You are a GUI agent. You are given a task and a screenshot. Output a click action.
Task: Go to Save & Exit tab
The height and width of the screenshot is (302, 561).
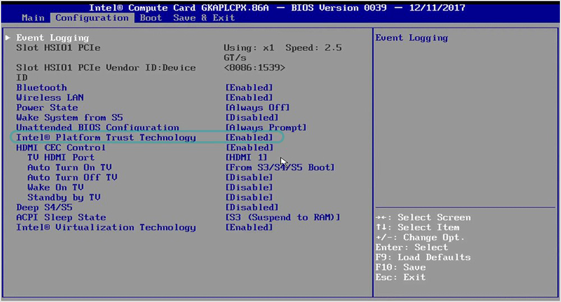click(203, 18)
